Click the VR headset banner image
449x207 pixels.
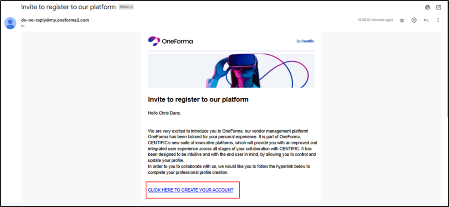231,70
